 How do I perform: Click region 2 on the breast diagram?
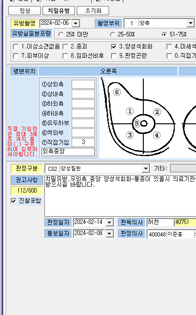157,112
